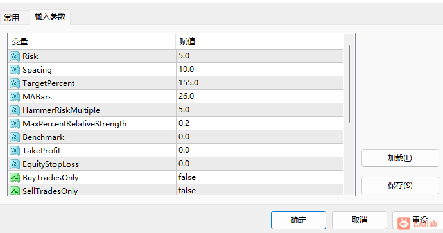Select the Benchmark variable icon

[15, 137]
